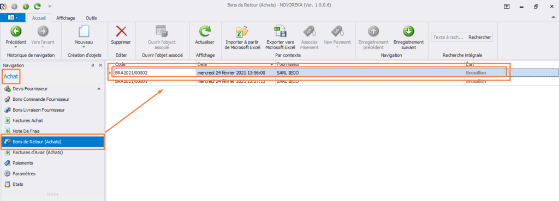Screen dimensions: 559x201
Task: Click the Achat navigation group header
Action: point(11,76)
